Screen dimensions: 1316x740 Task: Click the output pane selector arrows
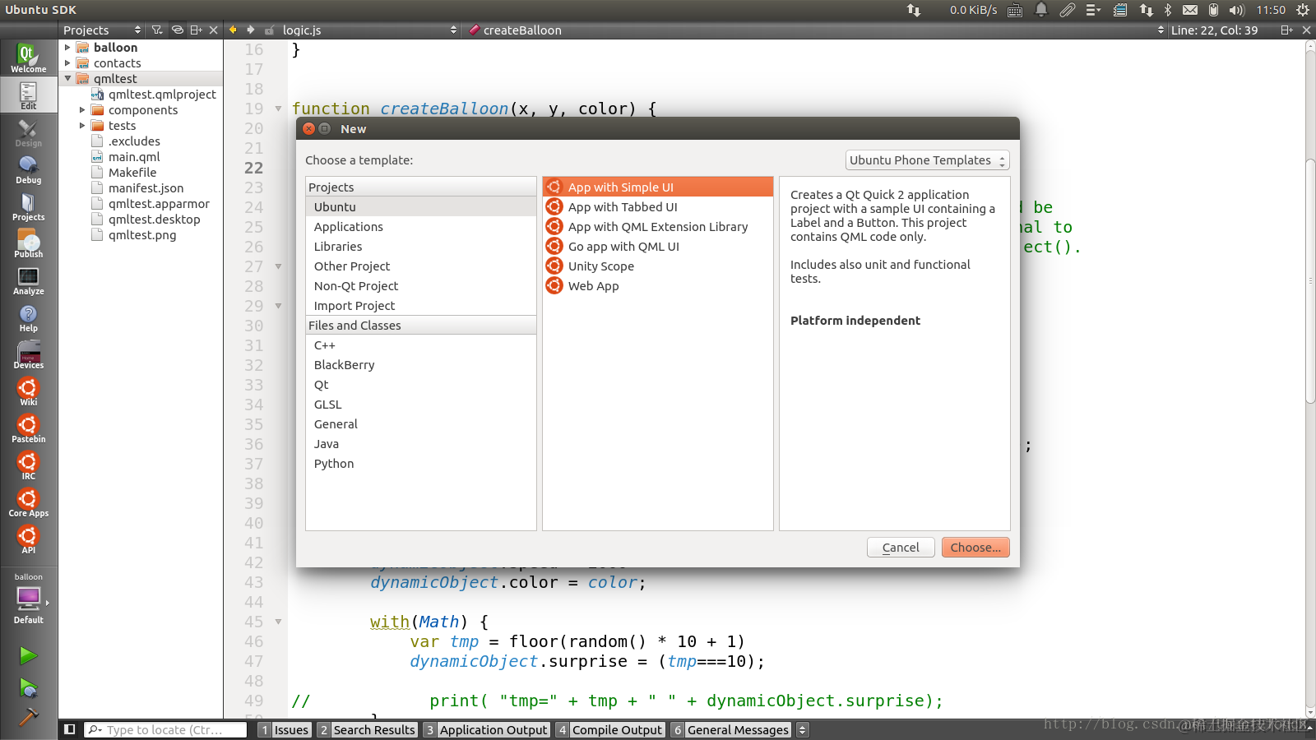coord(803,729)
